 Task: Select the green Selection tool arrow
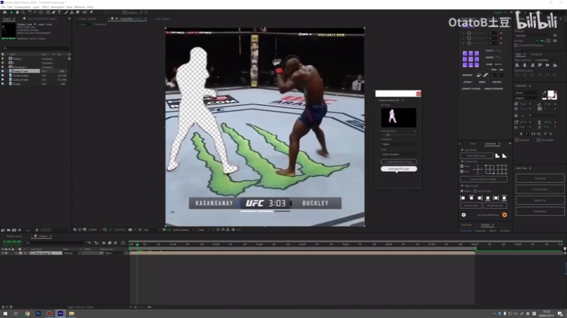(x=12, y=12)
